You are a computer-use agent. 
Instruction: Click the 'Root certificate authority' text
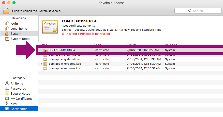(78, 26)
